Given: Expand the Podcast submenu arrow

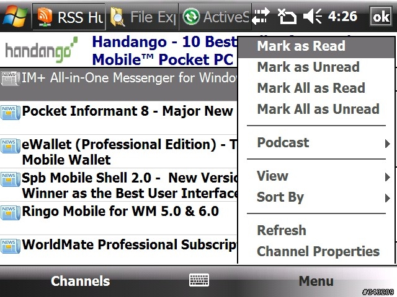Looking at the screenshot, I should coord(387,143).
